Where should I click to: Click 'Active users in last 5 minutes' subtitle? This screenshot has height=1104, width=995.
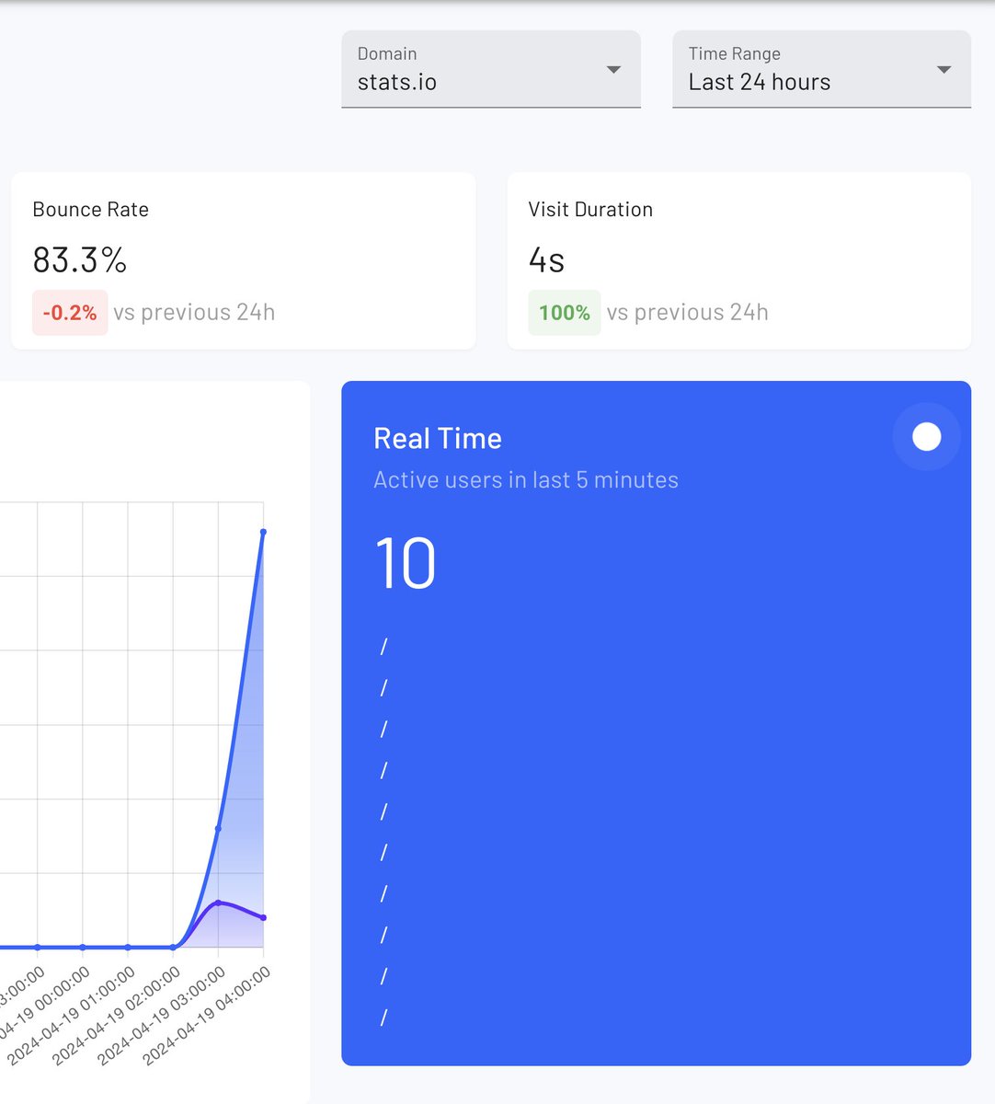[x=526, y=480]
